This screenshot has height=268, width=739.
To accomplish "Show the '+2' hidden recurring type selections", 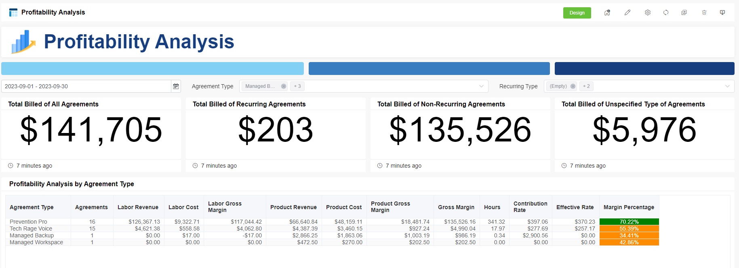I will point(586,86).
